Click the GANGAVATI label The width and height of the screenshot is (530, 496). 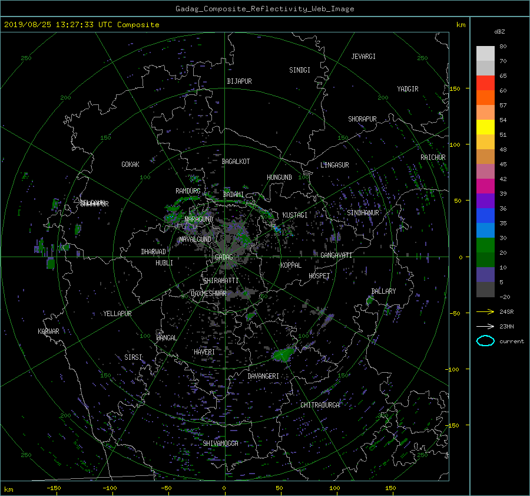pos(336,255)
